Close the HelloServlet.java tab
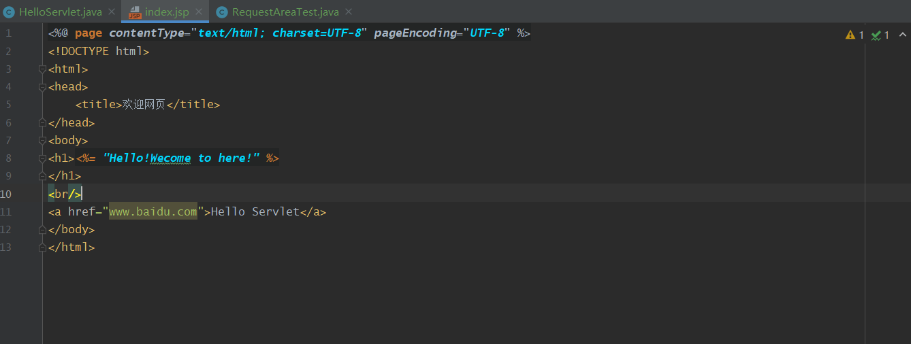The width and height of the screenshot is (911, 344). click(x=112, y=12)
